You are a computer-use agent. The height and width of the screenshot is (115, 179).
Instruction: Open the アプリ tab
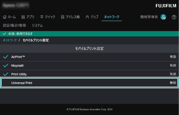click(x=28, y=17)
